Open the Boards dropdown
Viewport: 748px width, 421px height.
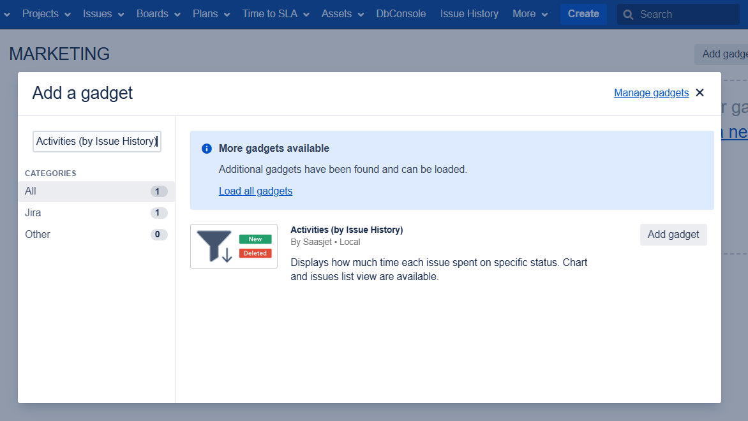[x=158, y=14]
